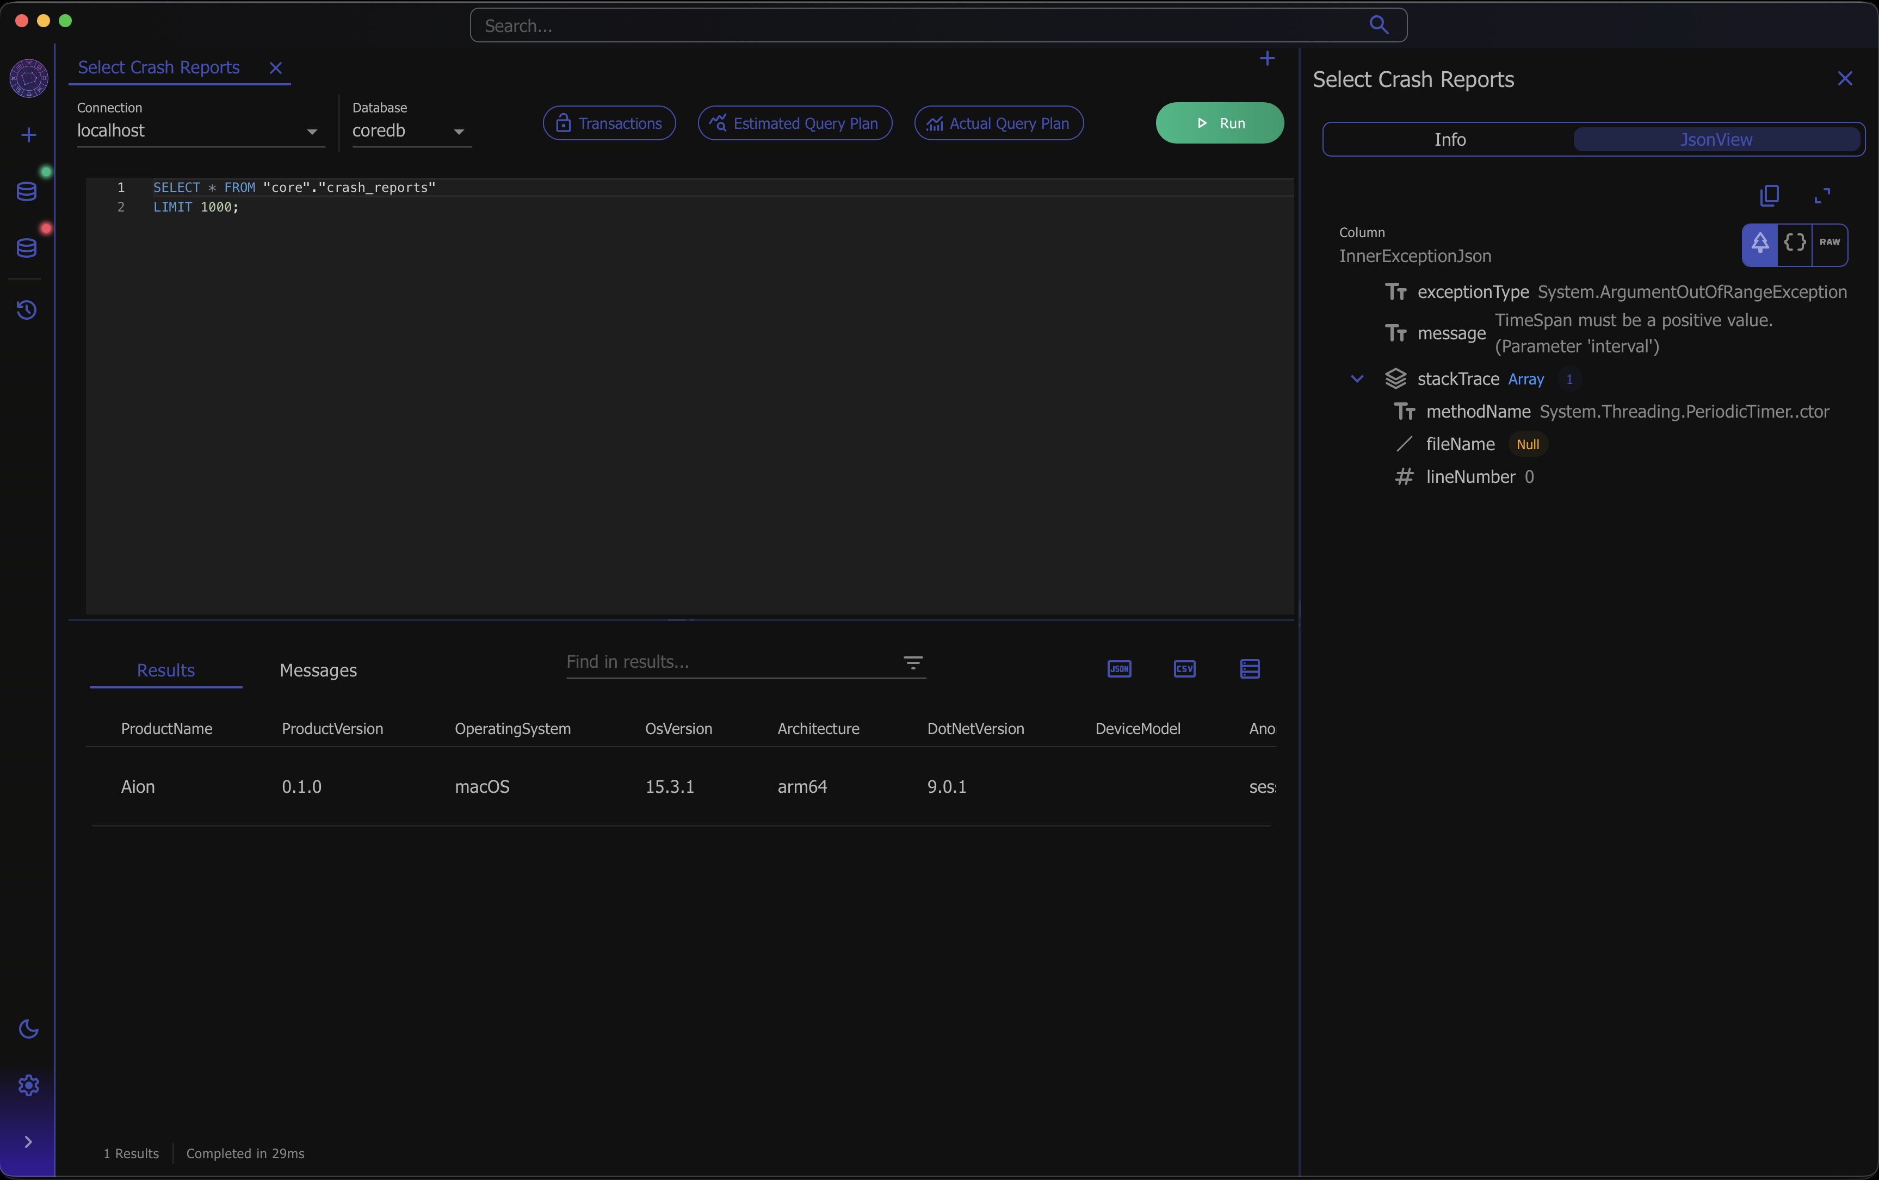Switch to the Results tab
The image size is (1879, 1180).
tap(165, 670)
